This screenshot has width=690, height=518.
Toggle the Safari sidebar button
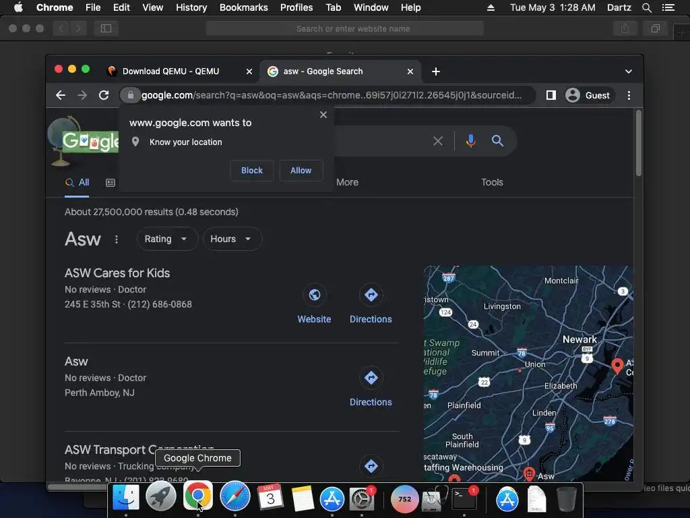(x=106, y=28)
